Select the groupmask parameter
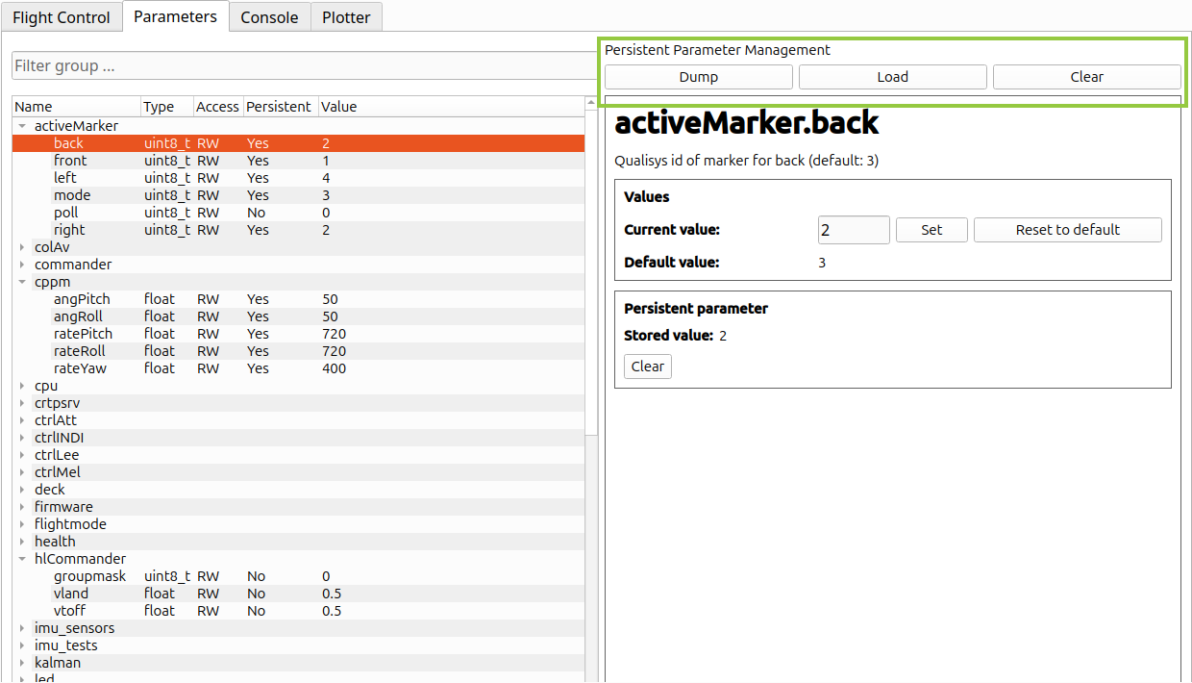 pos(298,576)
